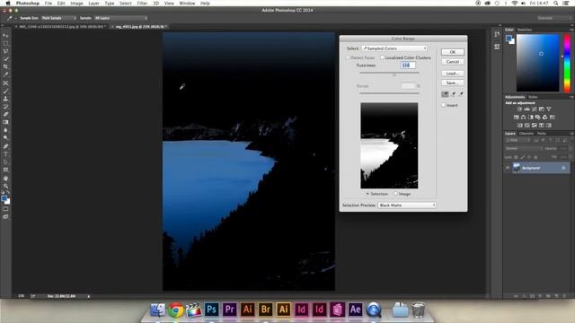This screenshot has width=575, height=323.
Task: Choose the Subtract from Sample eyedropper
Action: [461, 94]
